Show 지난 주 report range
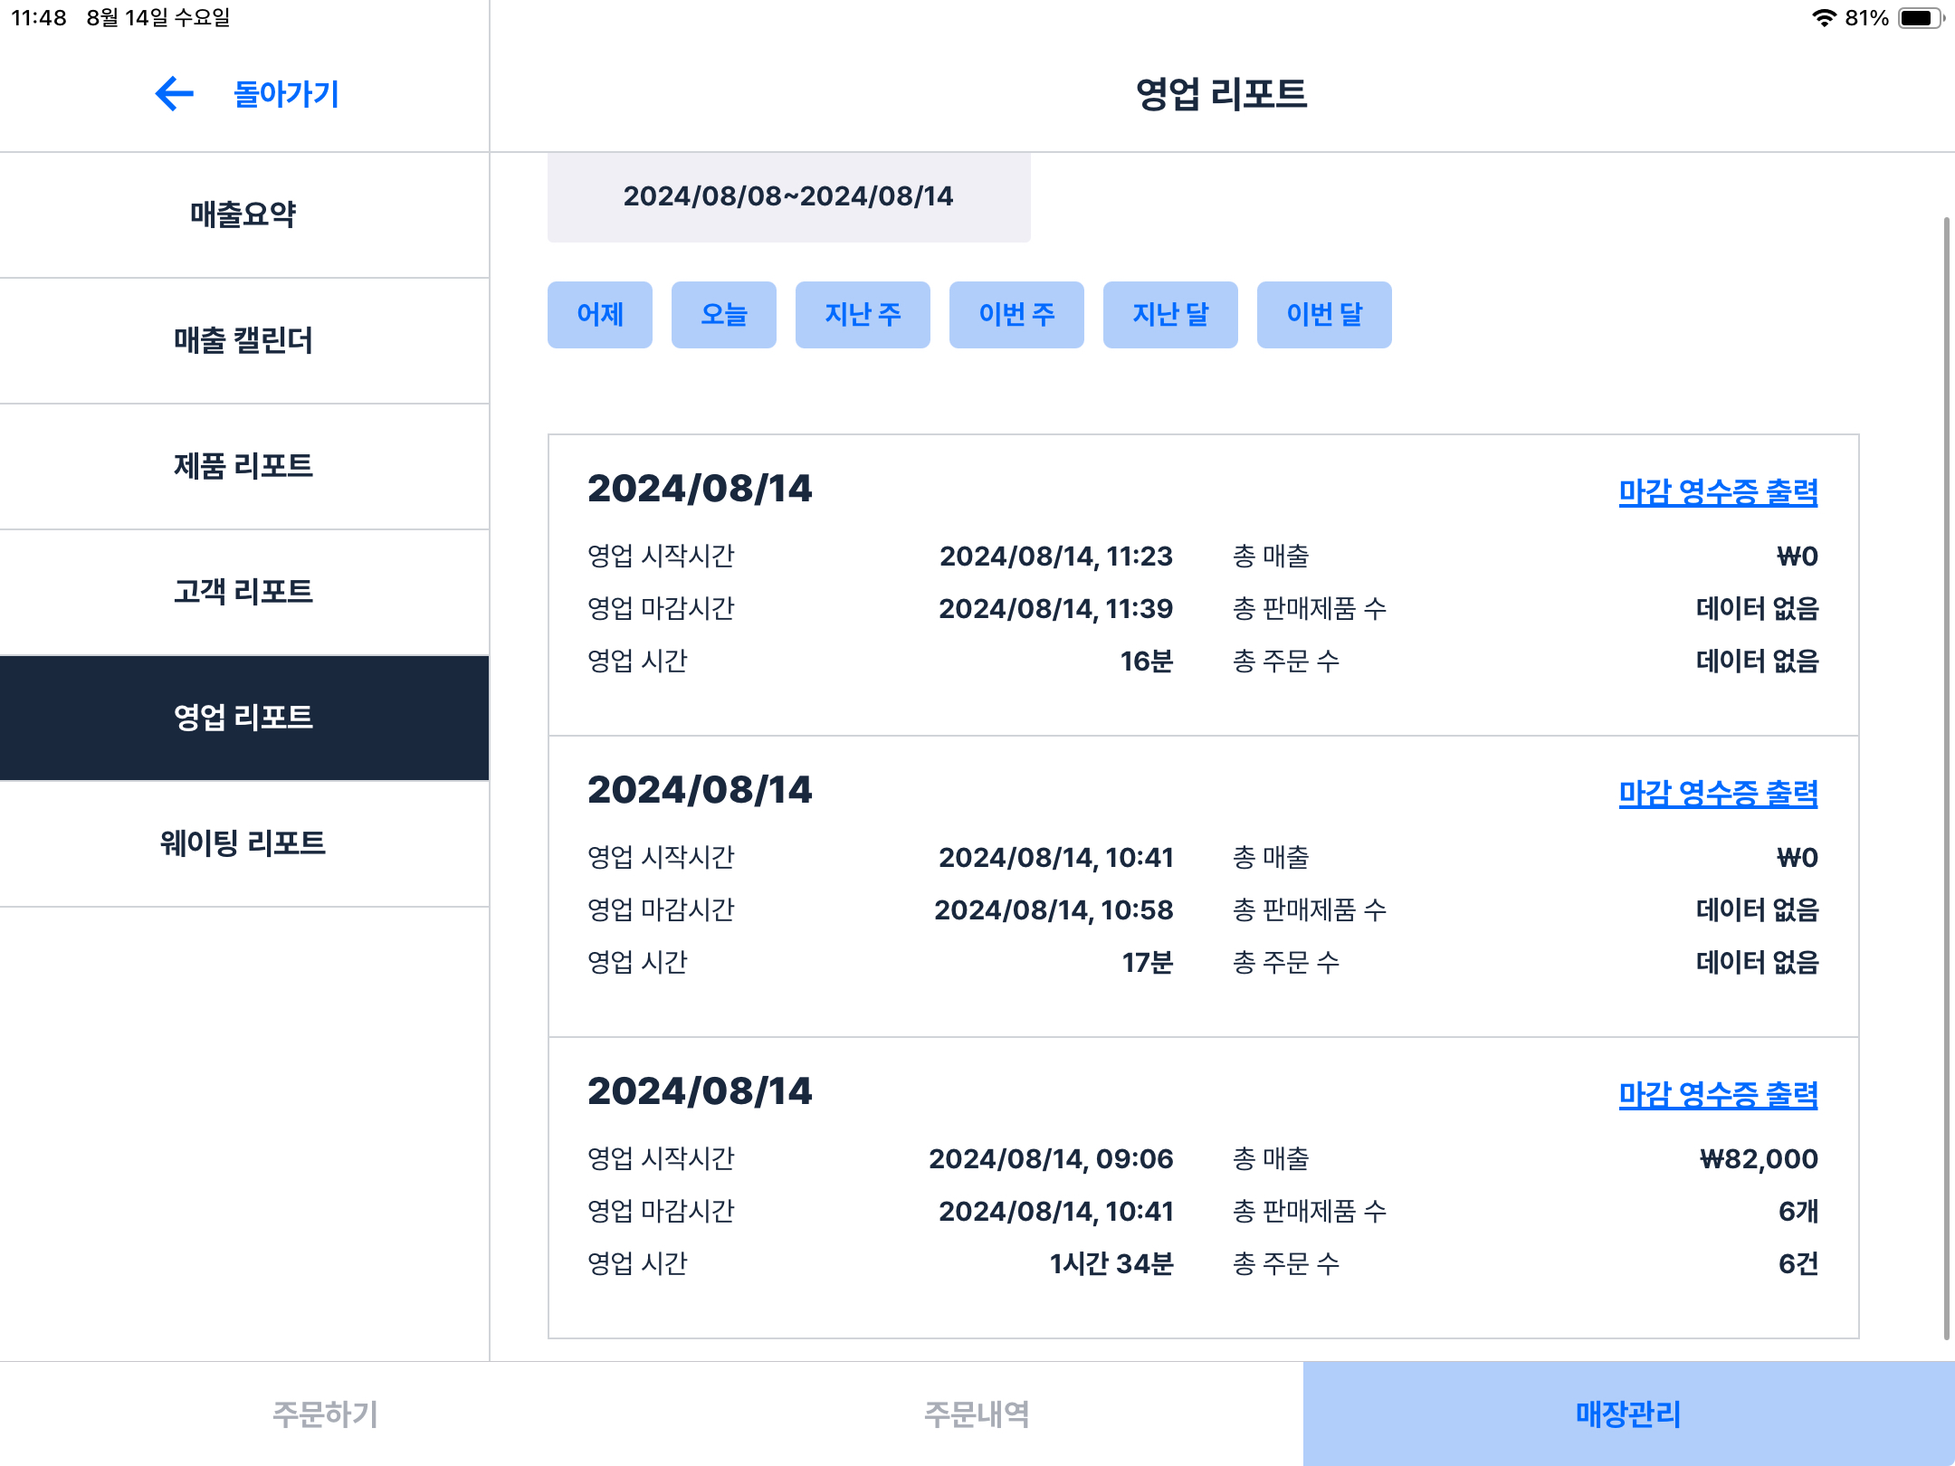 [862, 315]
